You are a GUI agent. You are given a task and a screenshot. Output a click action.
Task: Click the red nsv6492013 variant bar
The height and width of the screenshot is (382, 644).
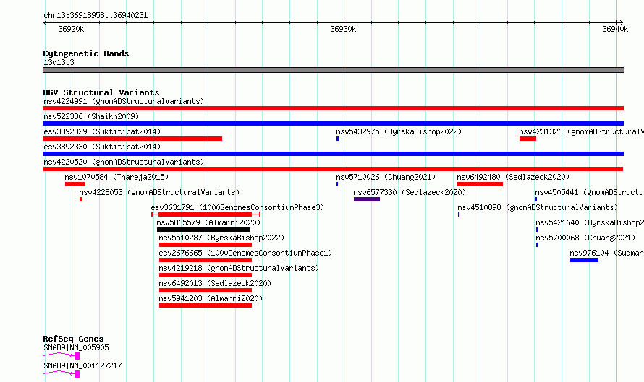(x=206, y=290)
